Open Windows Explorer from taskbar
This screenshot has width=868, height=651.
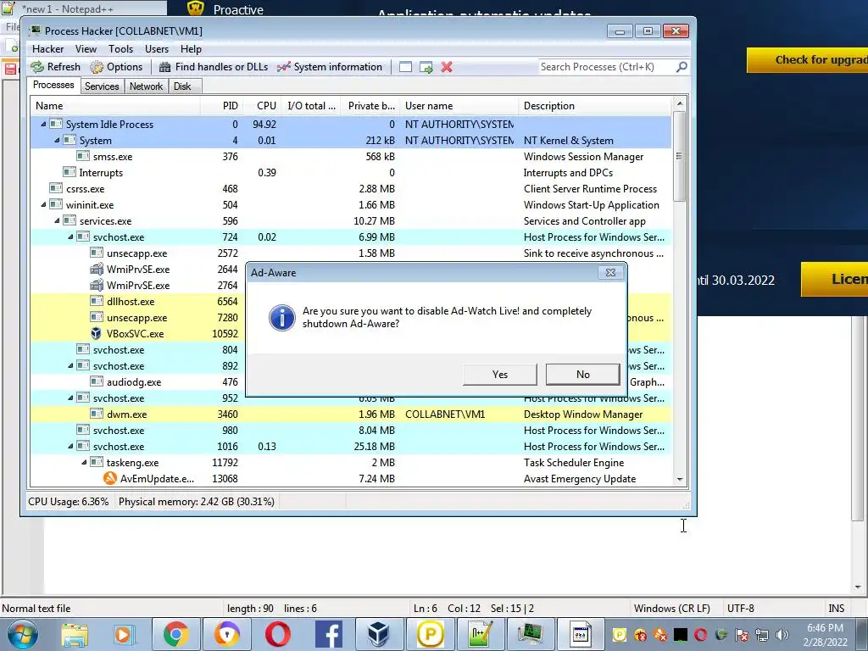pyautogui.click(x=75, y=634)
